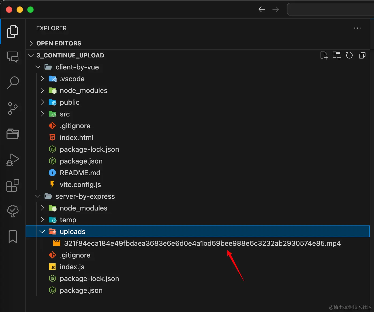The width and height of the screenshot is (374, 312).
Task: Collapse the uploads folder
Action: [198, 232]
